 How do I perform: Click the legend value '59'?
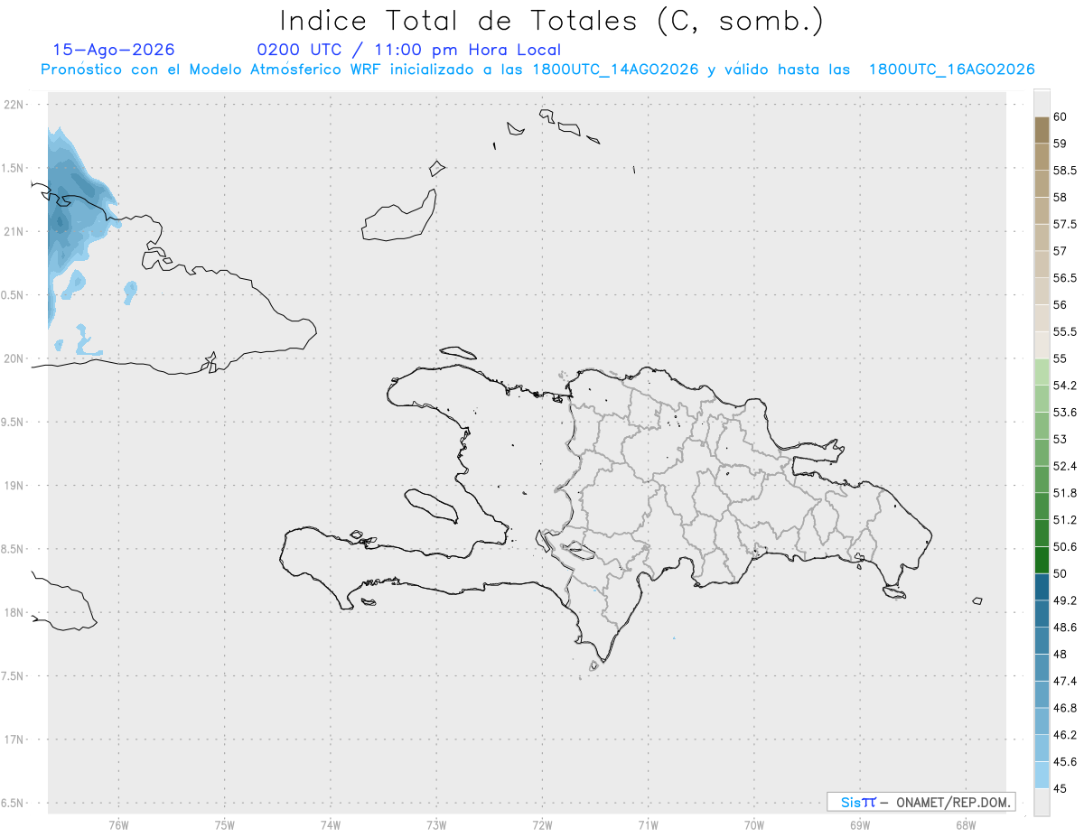click(x=1060, y=143)
